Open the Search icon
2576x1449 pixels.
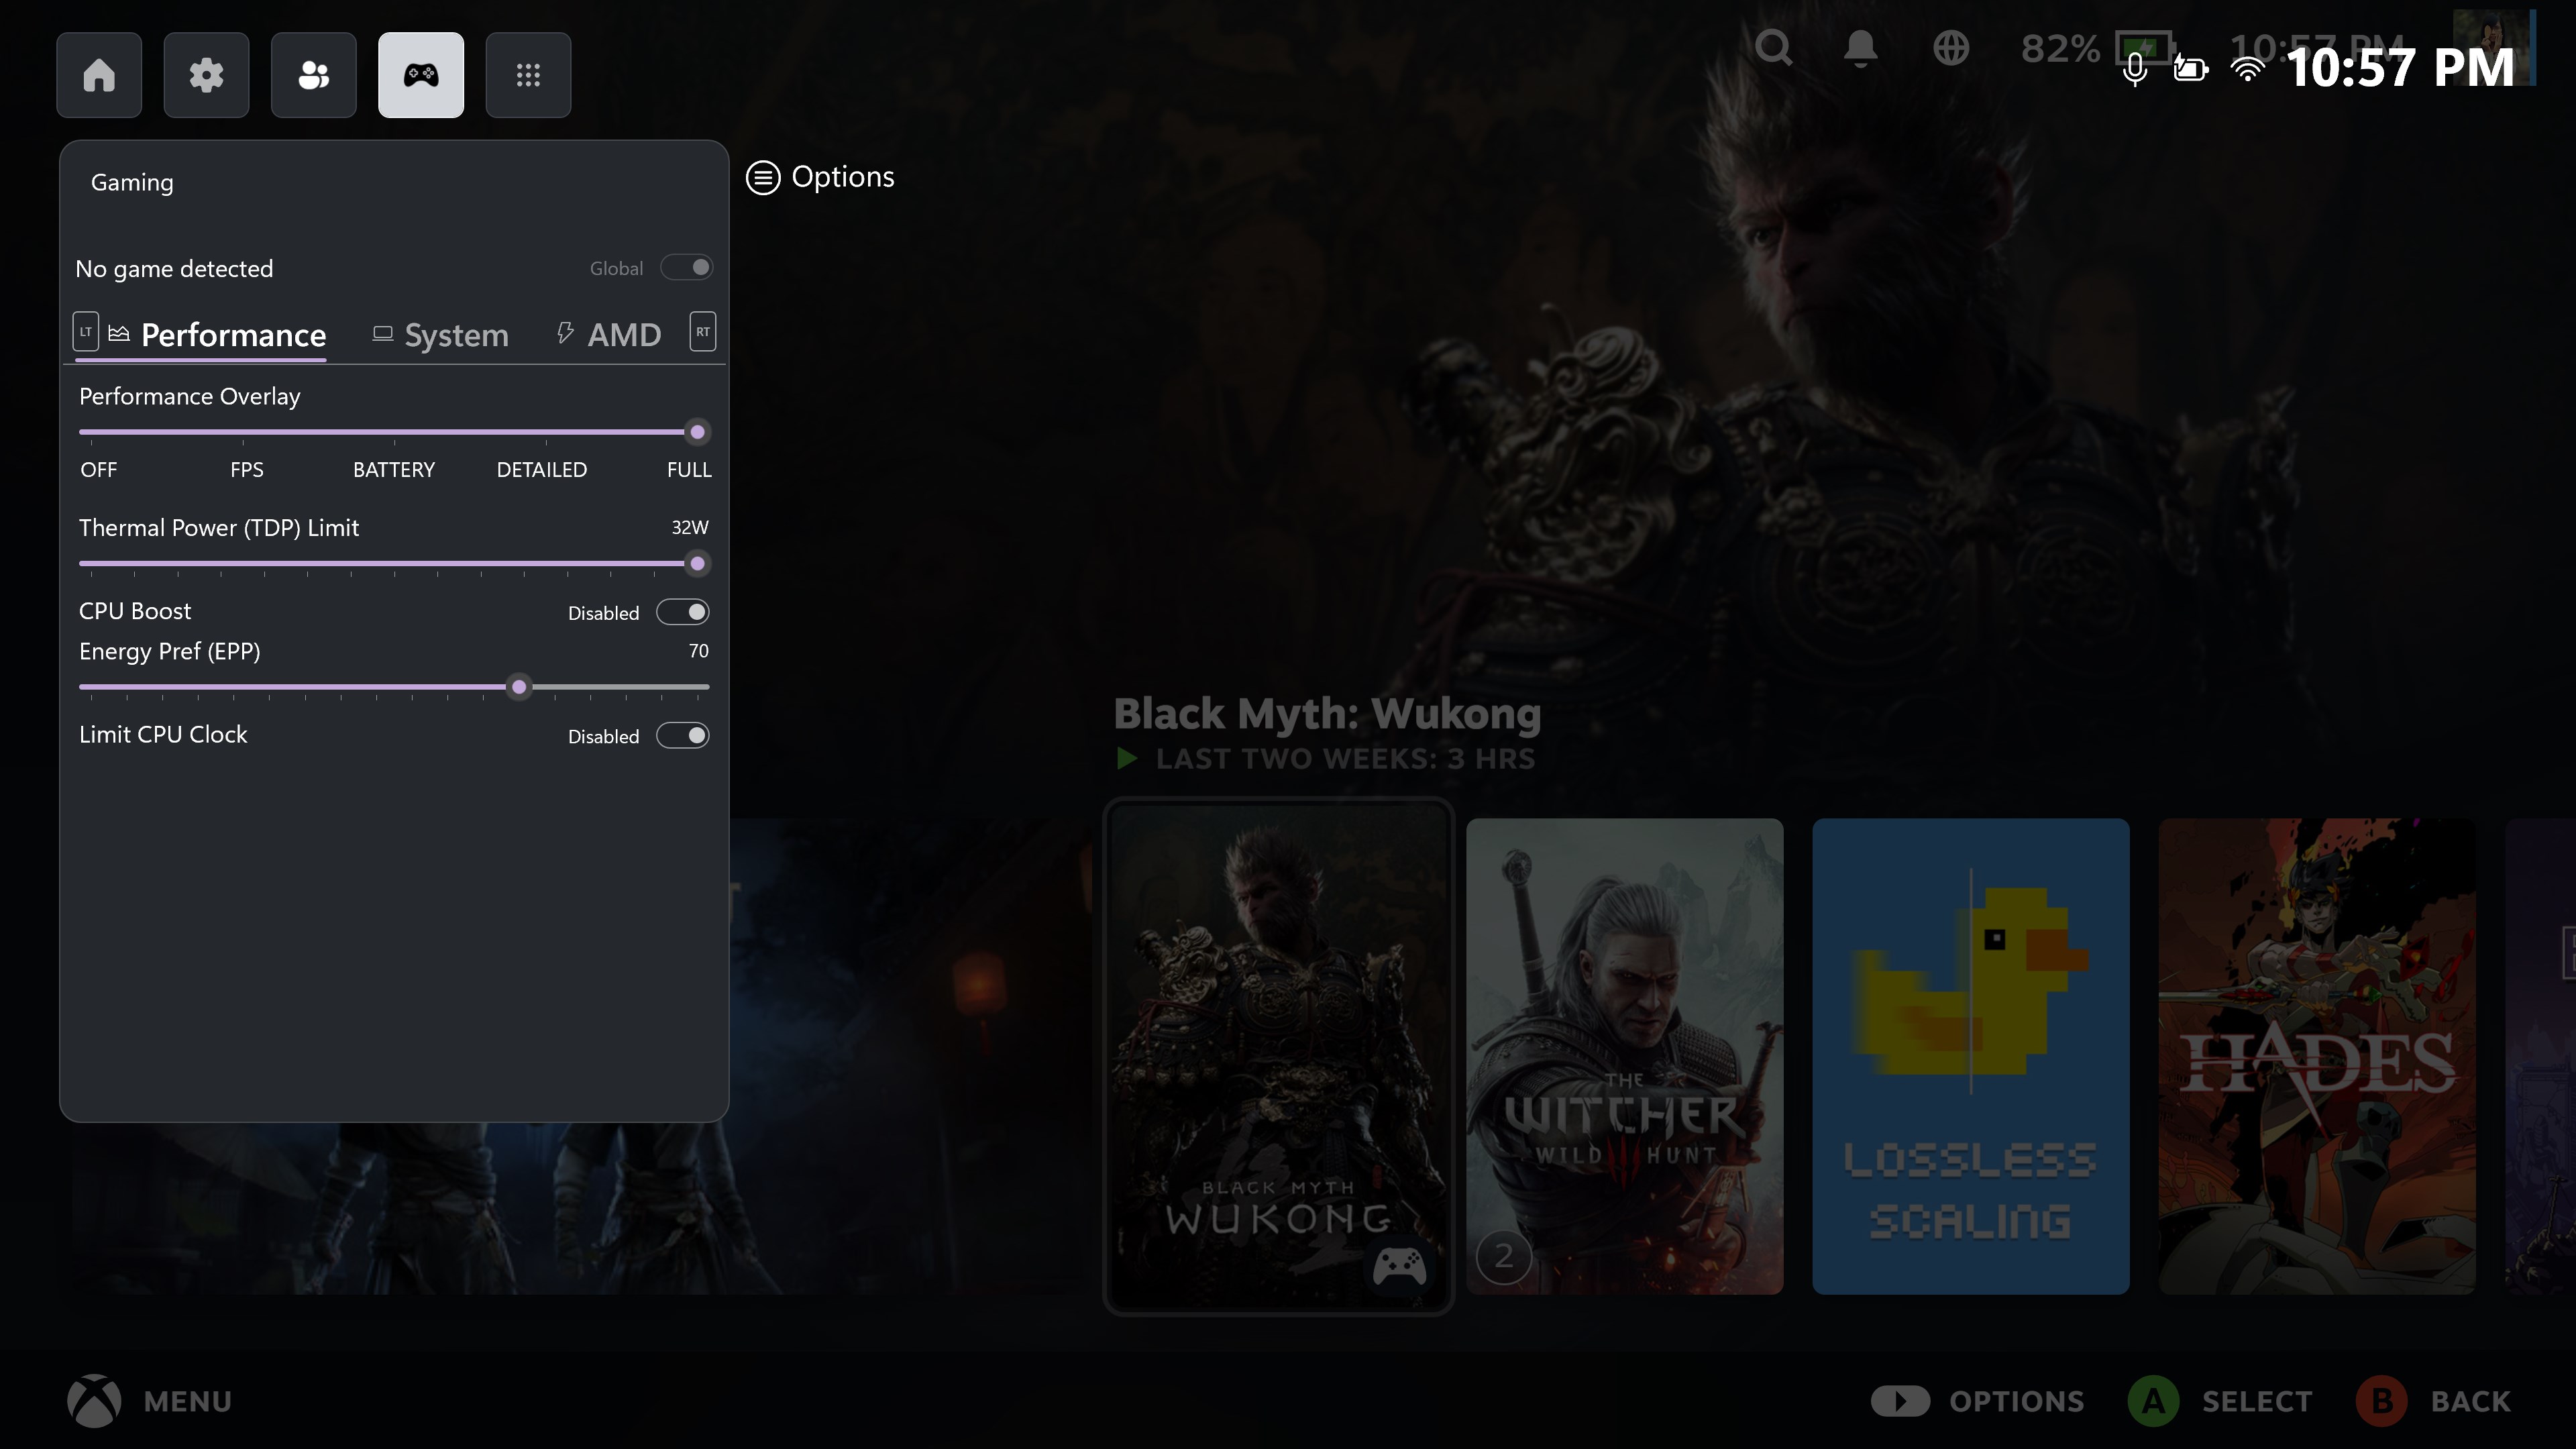click(x=1774, y=47)
